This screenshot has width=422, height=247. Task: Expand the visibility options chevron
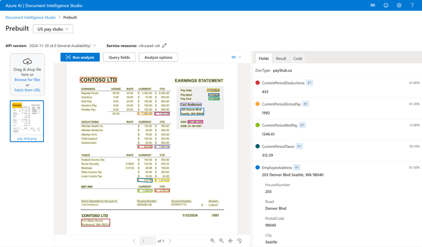[239, 57]
